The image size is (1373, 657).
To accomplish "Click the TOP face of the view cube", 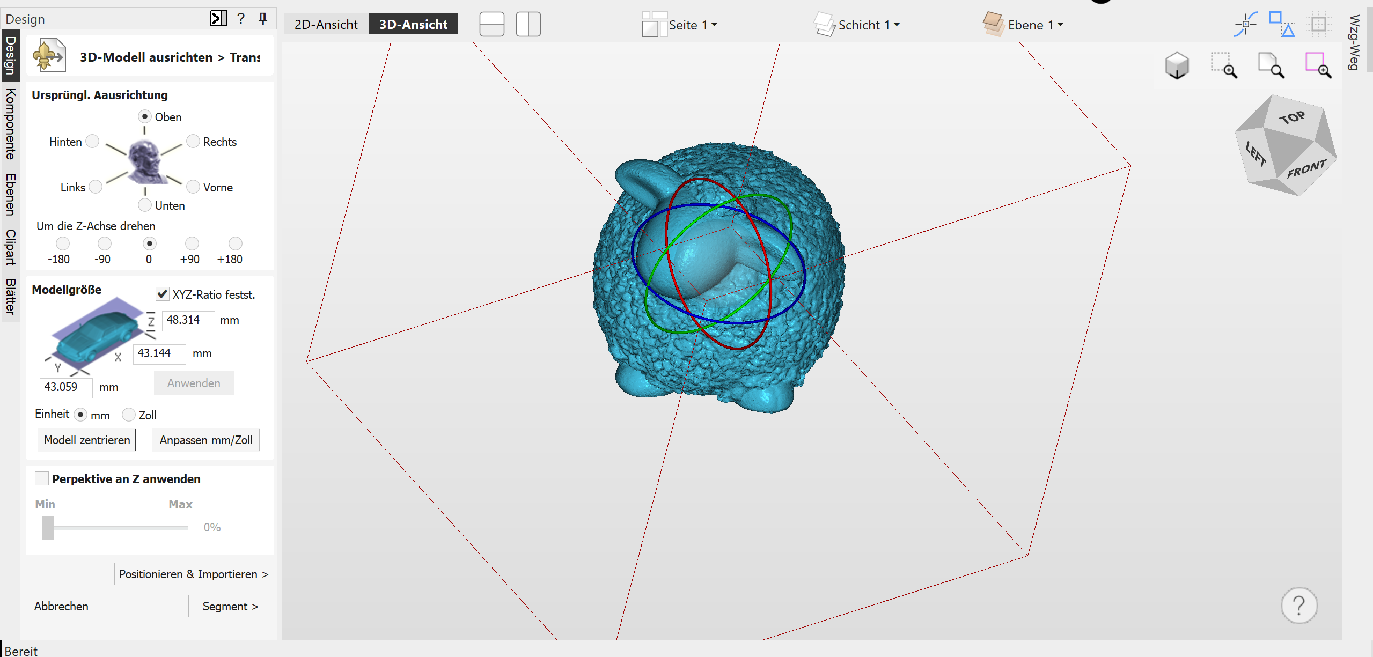I will (1292, 116).
